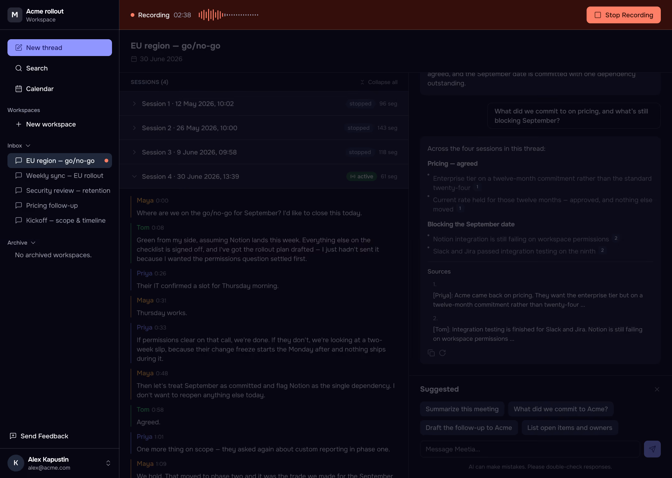Open Security review — retention thread
This screenshot has height=478, width=672.
pos(60,190)
